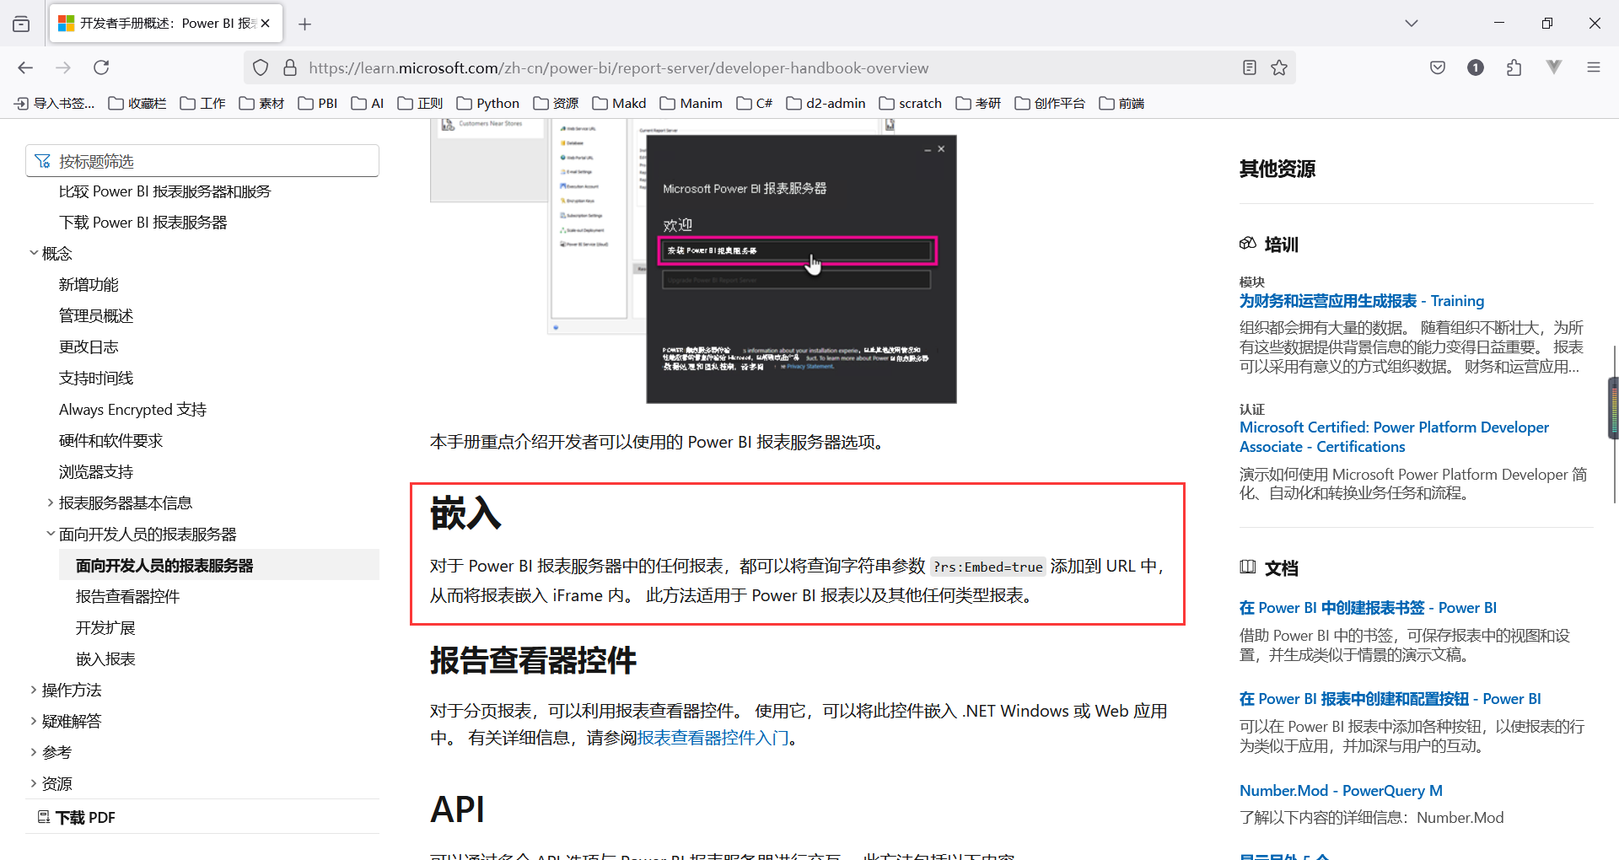The height and width of the screenshot is (860, 1619).
Task: Open Number.Mod - PowerQuery M link
Action: (x=1341, y=791)
